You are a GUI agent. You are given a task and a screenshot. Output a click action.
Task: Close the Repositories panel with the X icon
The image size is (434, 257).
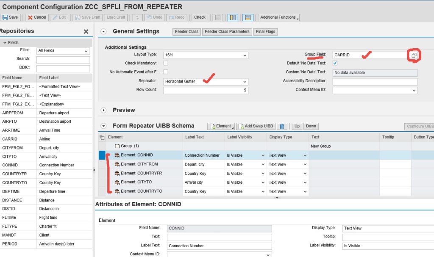pos(86,31)
